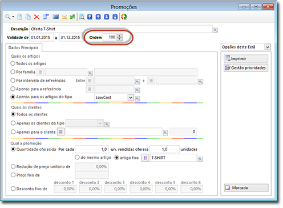The width and height of the screenshot is (283, 208).
Task: Click the end date field 31.12.2015
Action: (71, 37)
